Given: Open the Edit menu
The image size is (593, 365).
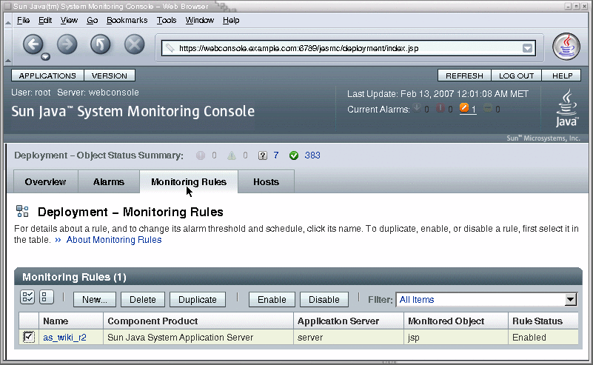Looking at the screenshot, I should 45,21.
